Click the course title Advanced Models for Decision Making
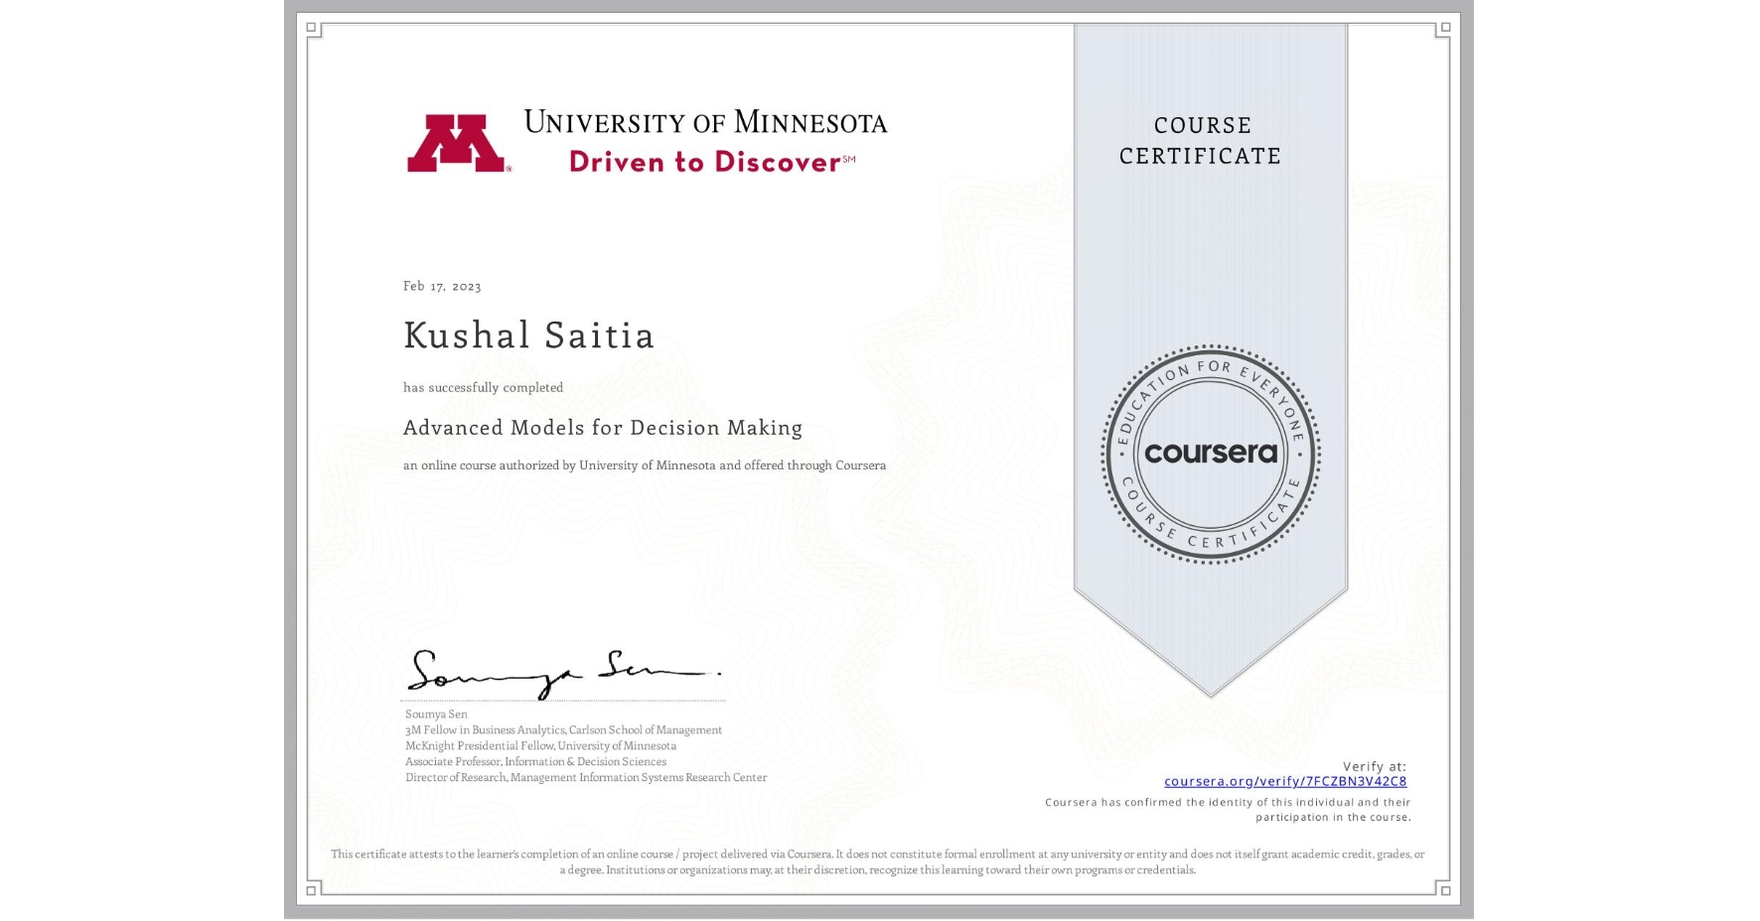The height and width of the screenshot is (921, 1760). 603,428
